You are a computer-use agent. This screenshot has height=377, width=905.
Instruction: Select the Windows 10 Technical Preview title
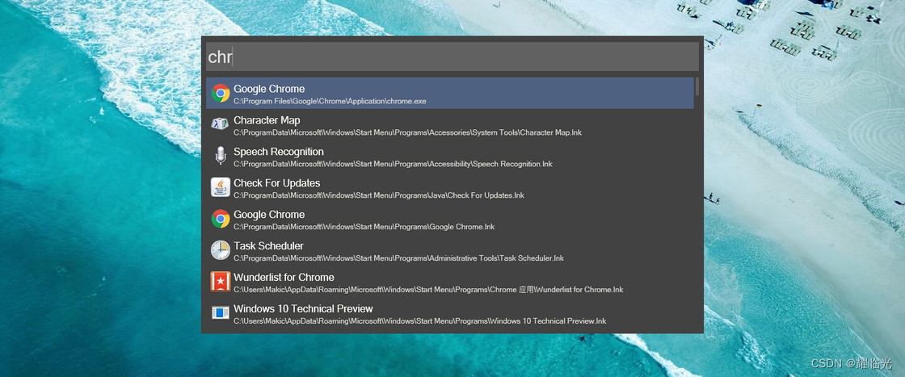(x=303, y=308)
